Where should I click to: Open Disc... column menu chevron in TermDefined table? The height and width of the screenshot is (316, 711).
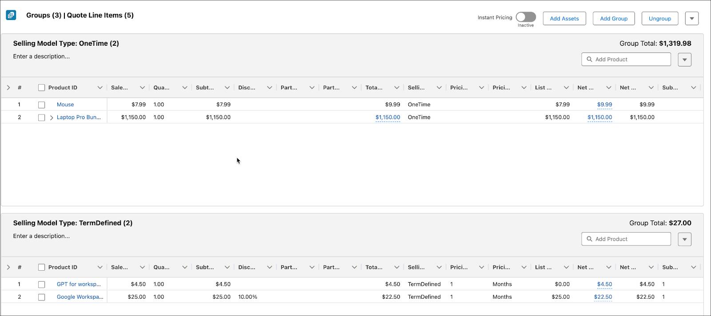[269, 267]
